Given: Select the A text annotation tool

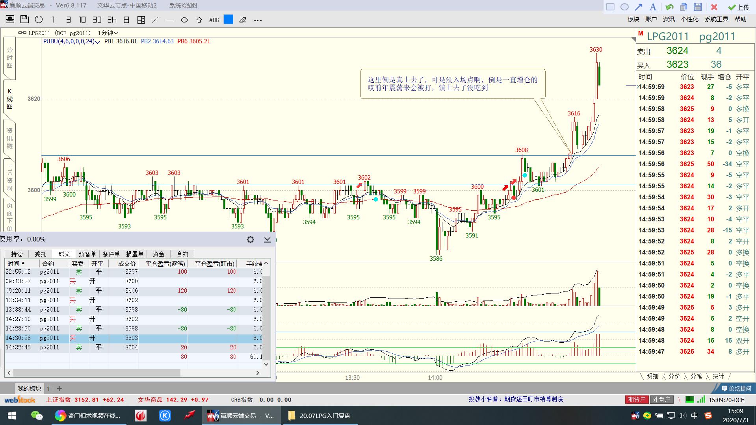Looking at the screenshot, I should click(653, 7).
